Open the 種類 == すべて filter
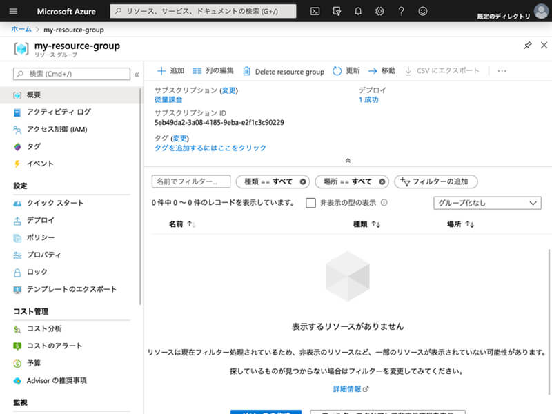 268,181
